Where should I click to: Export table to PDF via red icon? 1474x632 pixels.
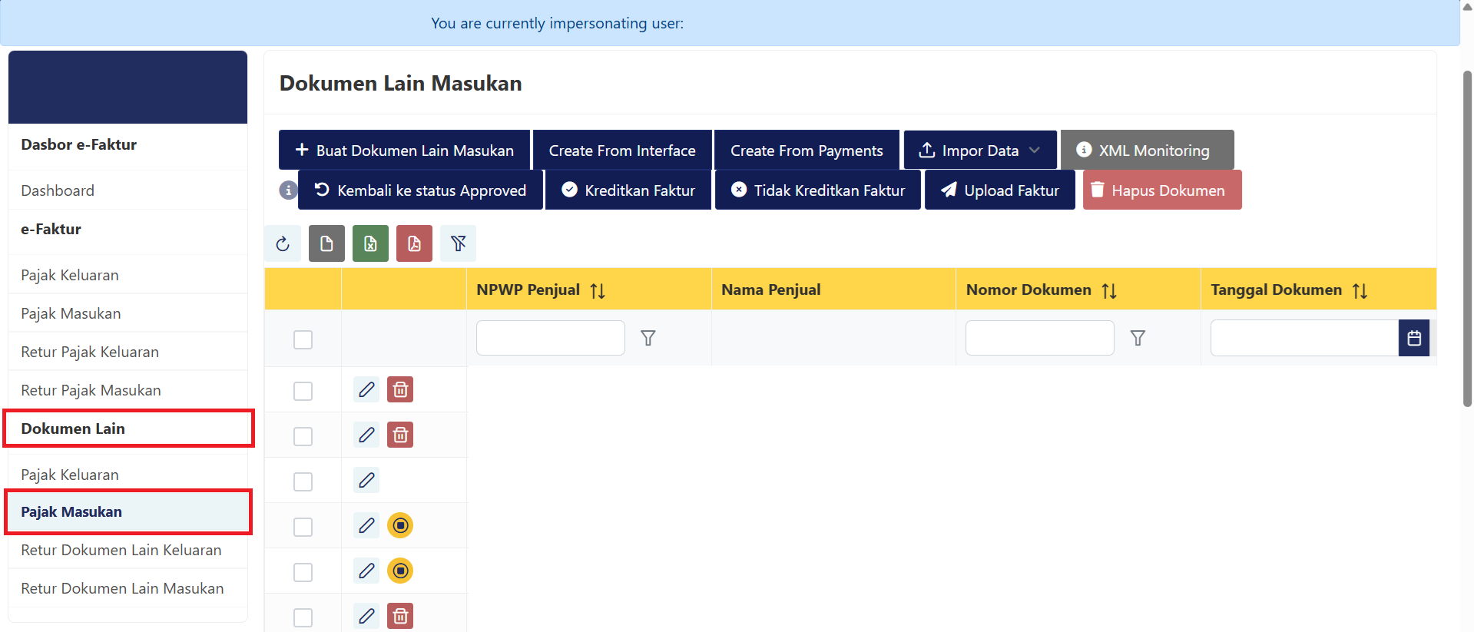pyautogui.click(x=414, y=243)
